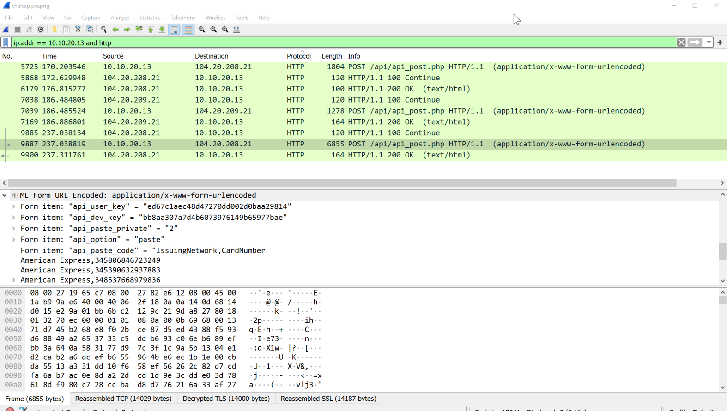This screenshot has width=727, height=411.
Task: Clear the display filter with X button
Action: tap(681, 42)
